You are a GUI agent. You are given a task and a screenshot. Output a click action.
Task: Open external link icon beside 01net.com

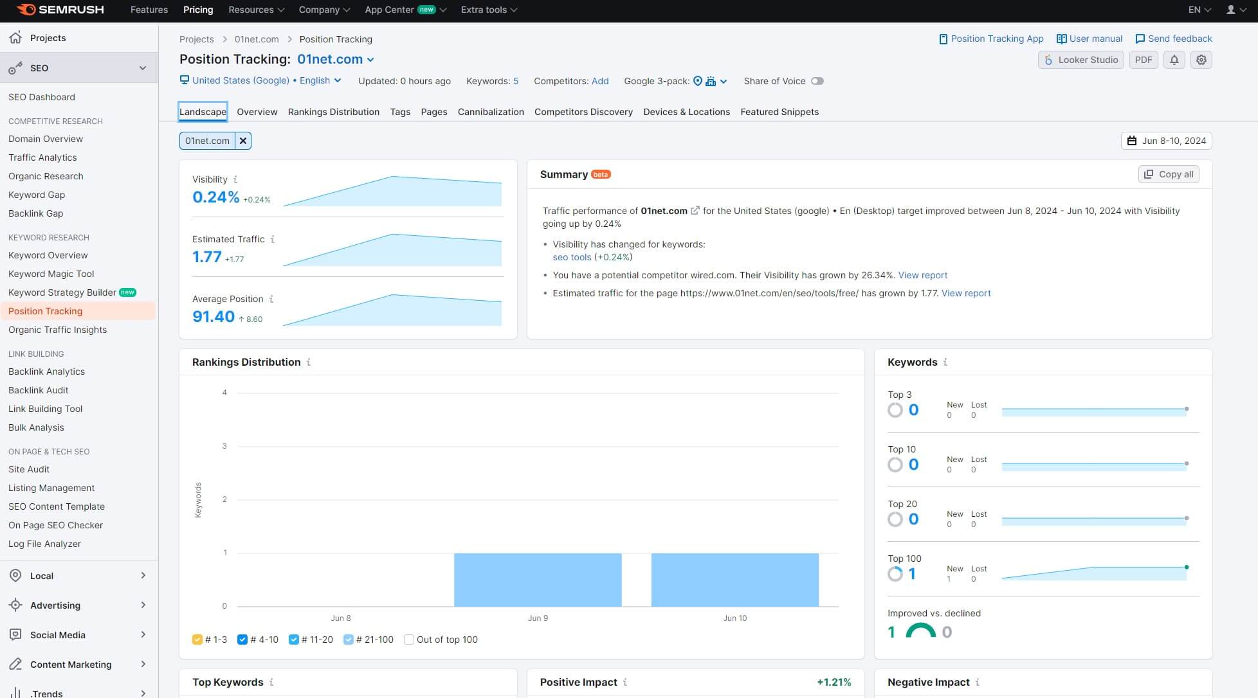tap(695, 210)
